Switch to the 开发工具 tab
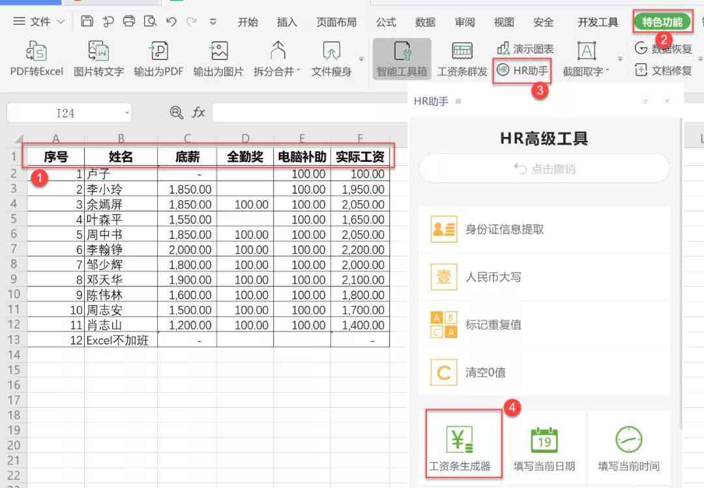 [x=598, y=22]
